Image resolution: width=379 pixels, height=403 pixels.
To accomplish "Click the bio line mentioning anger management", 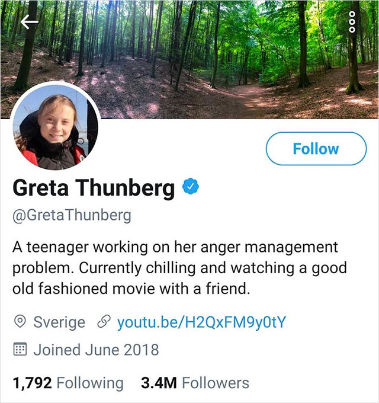I will point(175,247).
